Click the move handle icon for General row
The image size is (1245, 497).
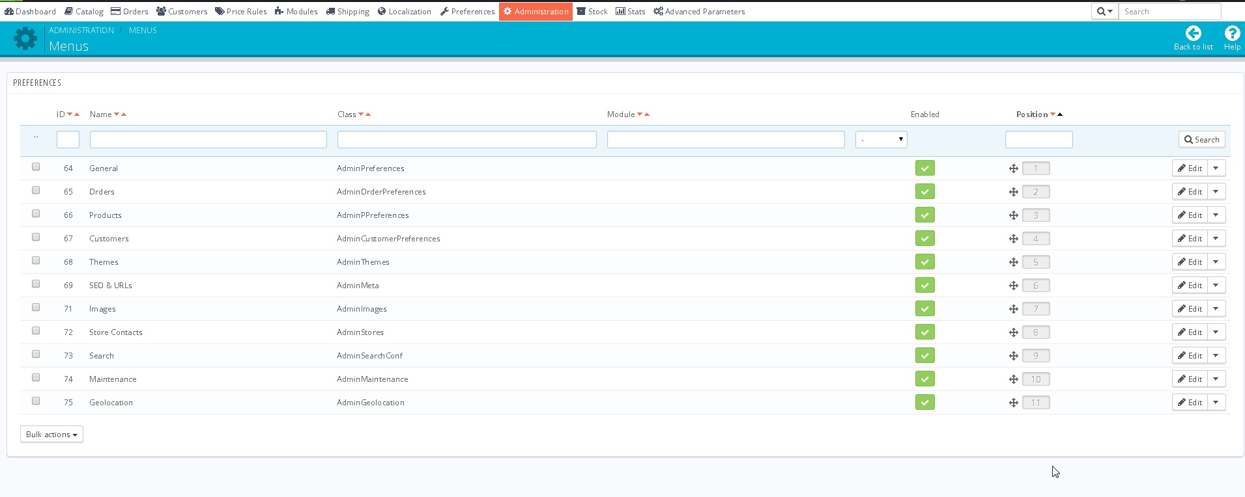click(x=1014, y=168)
